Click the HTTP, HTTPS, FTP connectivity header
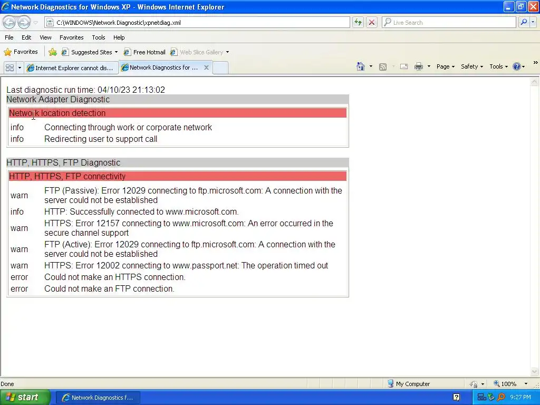 [177, 176]
